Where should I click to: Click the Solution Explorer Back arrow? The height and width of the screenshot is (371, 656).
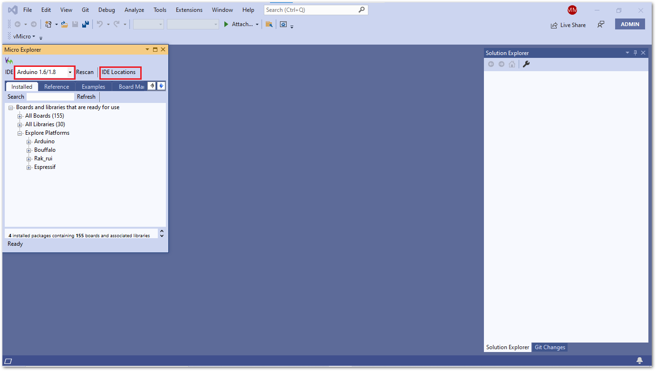tap(491, 64)
